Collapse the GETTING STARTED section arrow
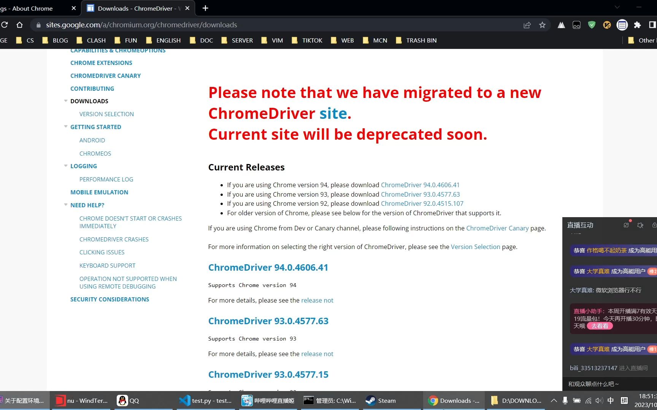The image size is (657, 410). (66, 126)
